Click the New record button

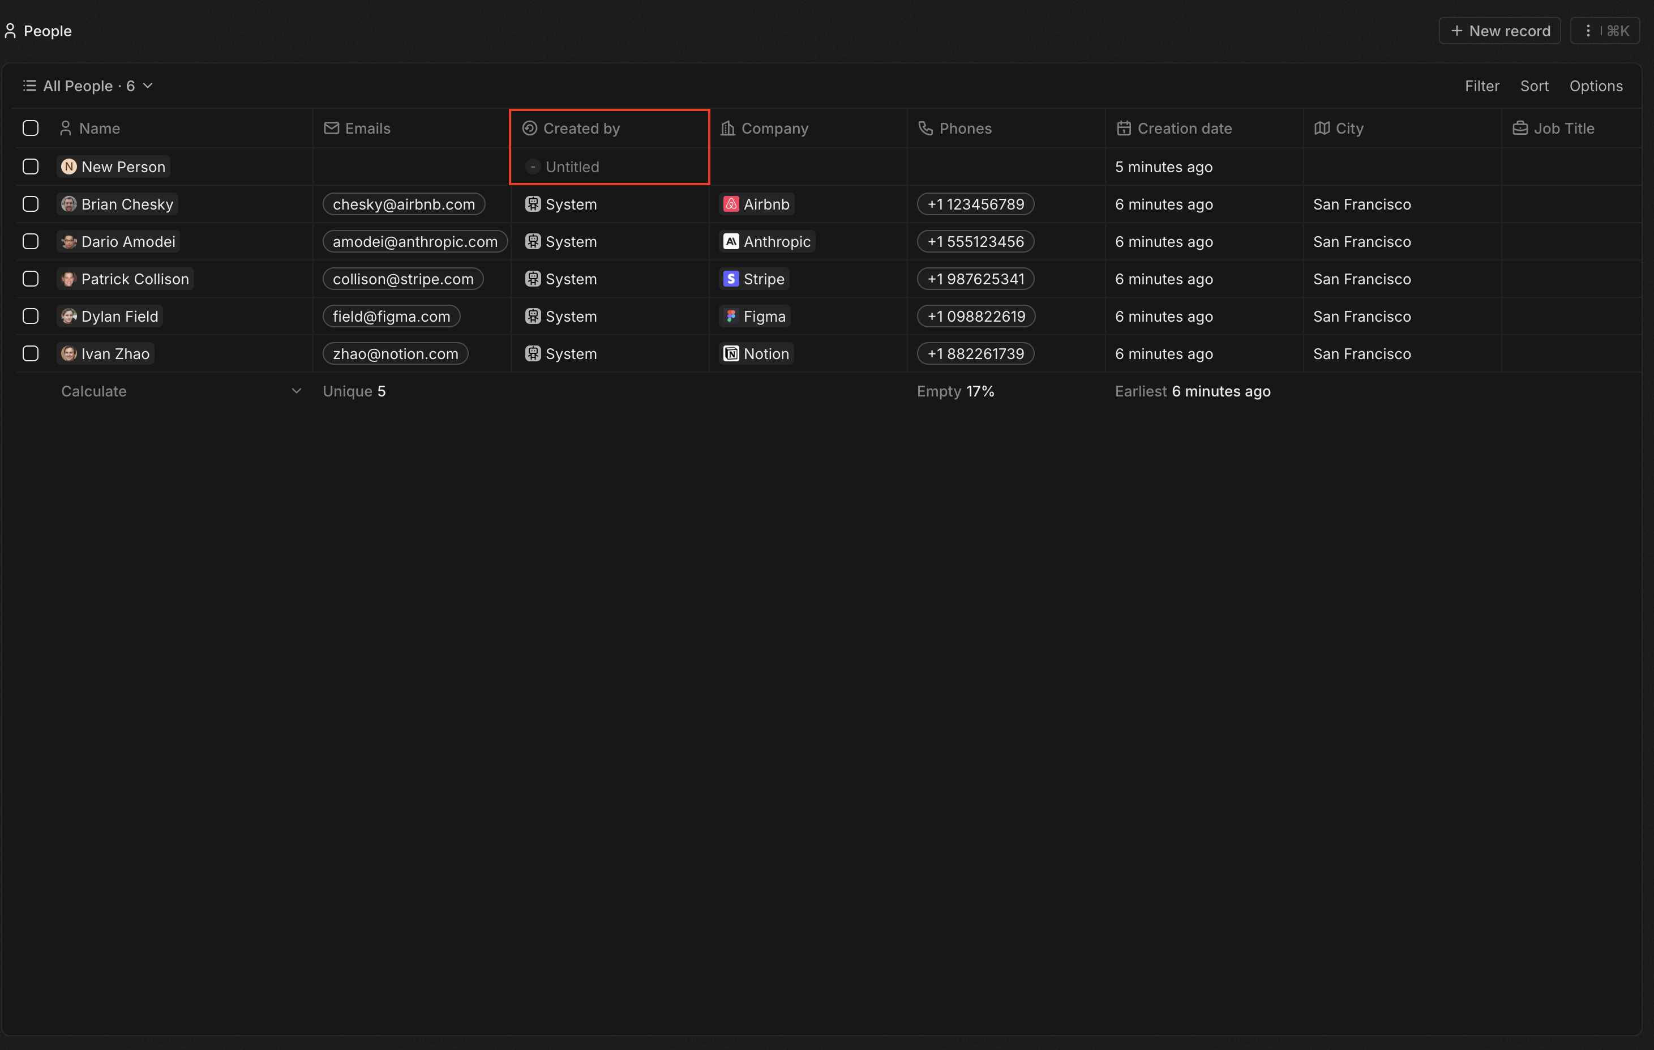click(1499, 31)
